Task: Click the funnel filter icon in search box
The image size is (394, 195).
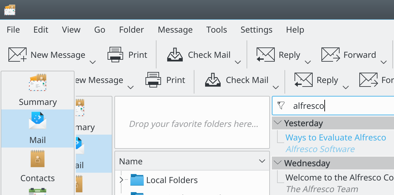Action: 281,106
